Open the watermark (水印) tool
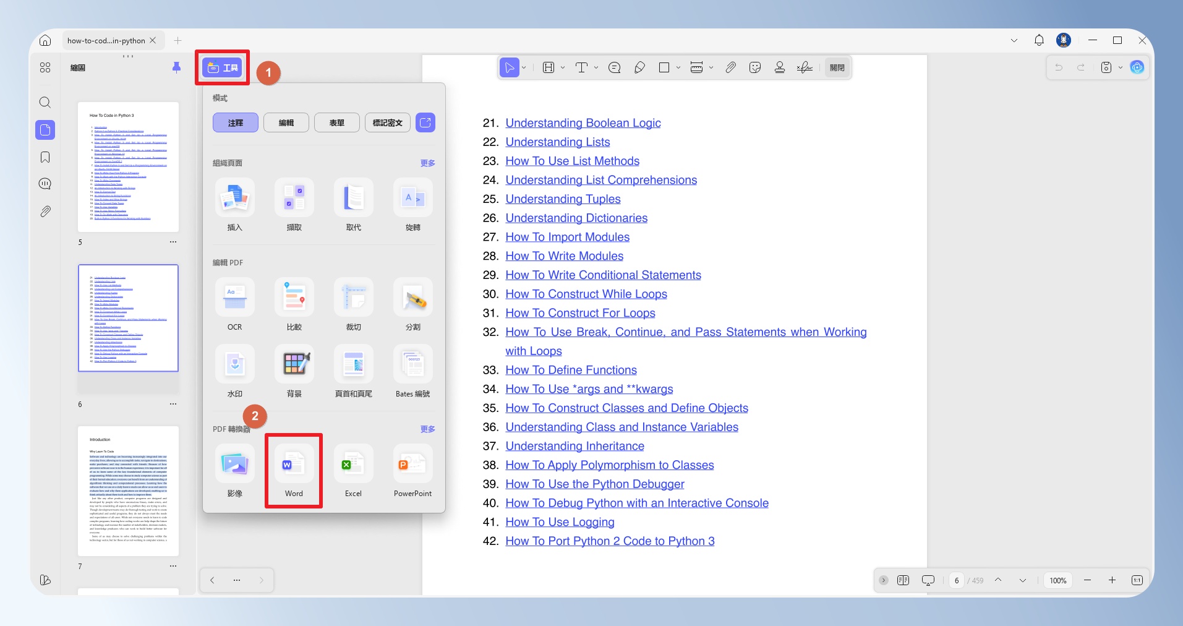This screenshot has width=1183, height=626. pyautogui.click(x=235, y=371)
